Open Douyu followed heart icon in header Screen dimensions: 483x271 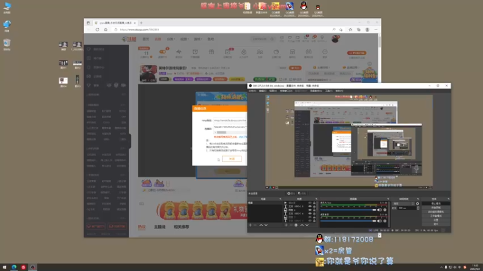(x=290, y=38)
